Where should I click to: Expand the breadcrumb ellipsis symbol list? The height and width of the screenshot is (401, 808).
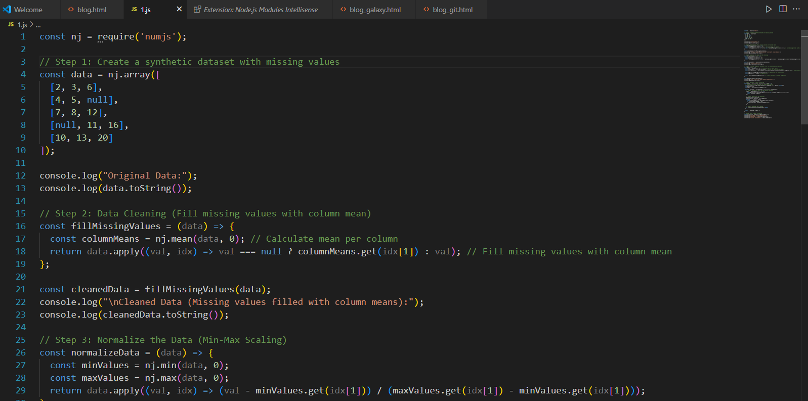38,25
